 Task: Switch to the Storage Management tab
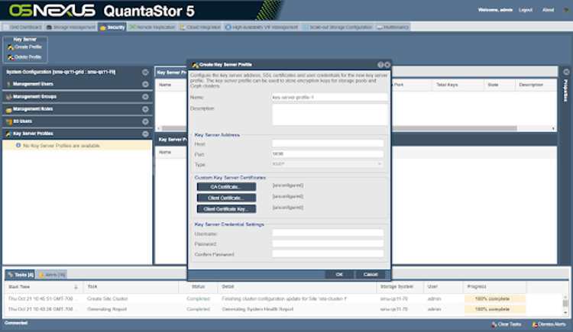(71, 27)
